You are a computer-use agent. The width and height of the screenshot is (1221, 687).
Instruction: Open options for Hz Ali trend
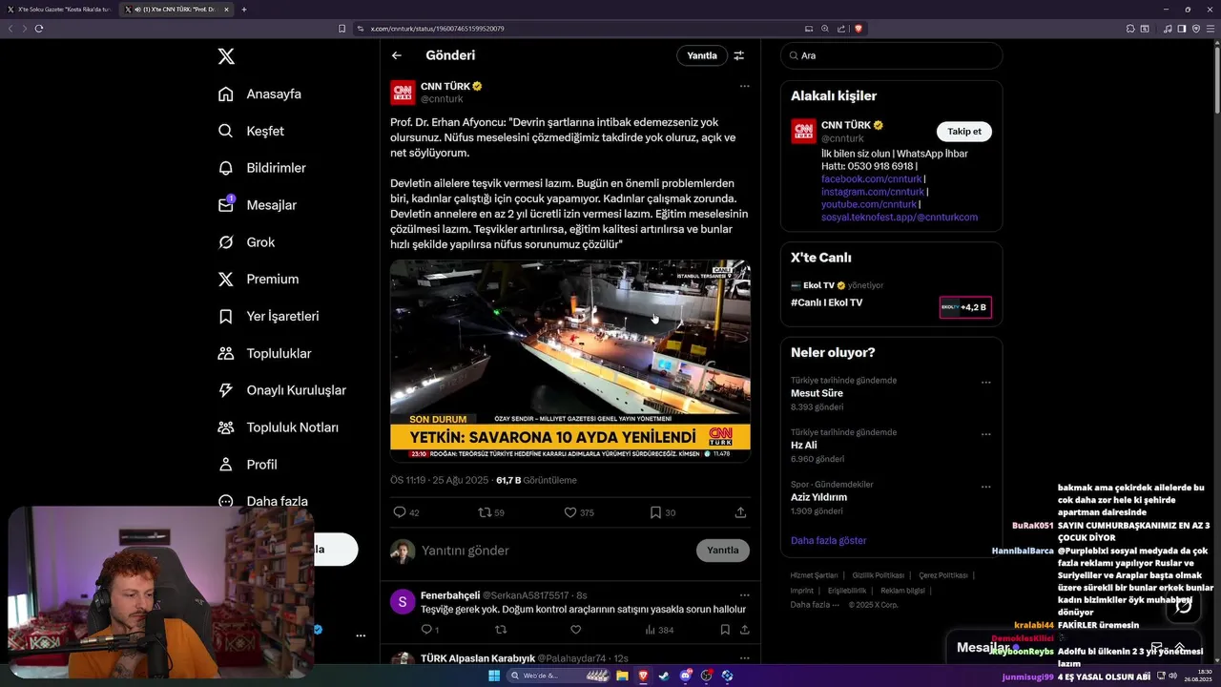coord(986,434)
